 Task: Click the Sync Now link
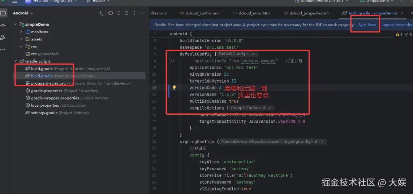coord(367,25)
